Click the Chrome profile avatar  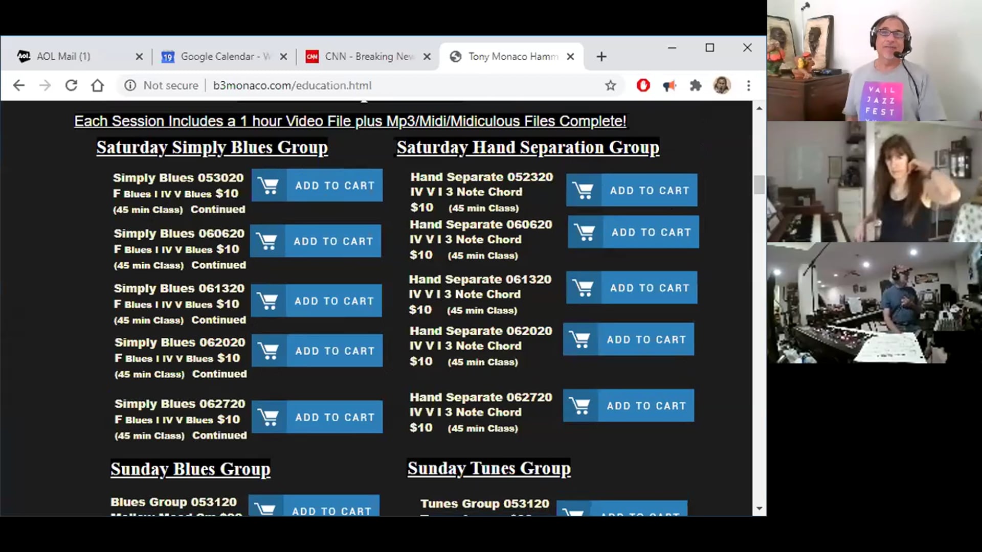[722, 85]
